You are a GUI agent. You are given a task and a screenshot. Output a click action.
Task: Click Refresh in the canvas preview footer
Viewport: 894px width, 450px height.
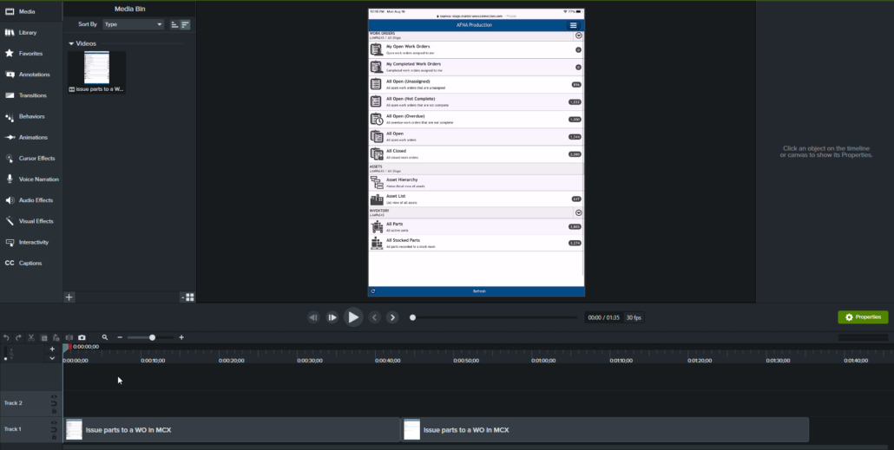[x=479, y=291]
